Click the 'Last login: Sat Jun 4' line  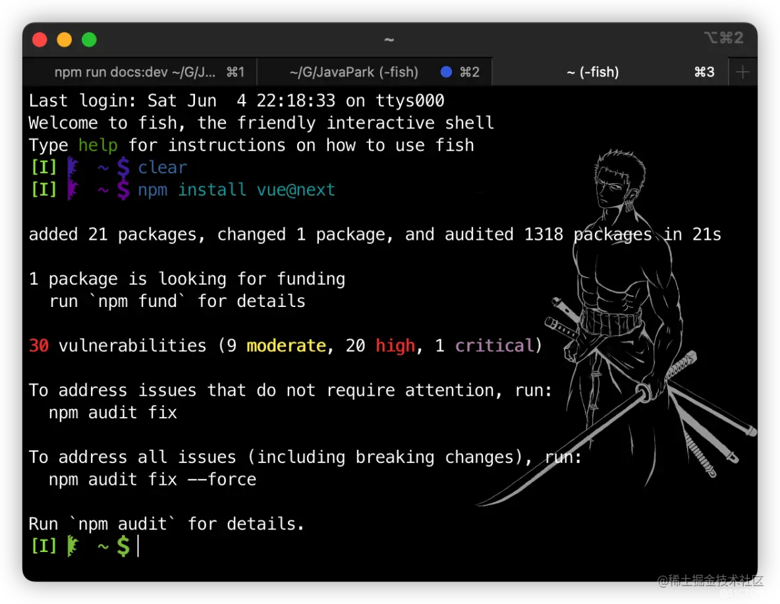[237, 101]
